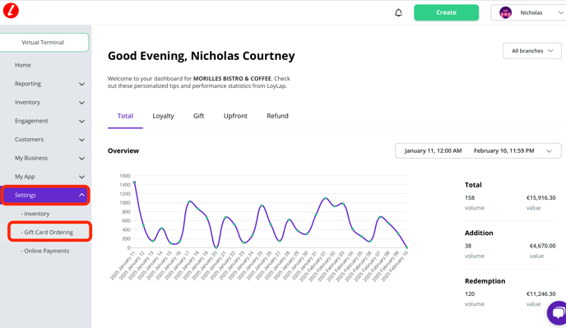Click the January 11, 12:00 AM start date

pyautogui.click(x=433, y=150)
